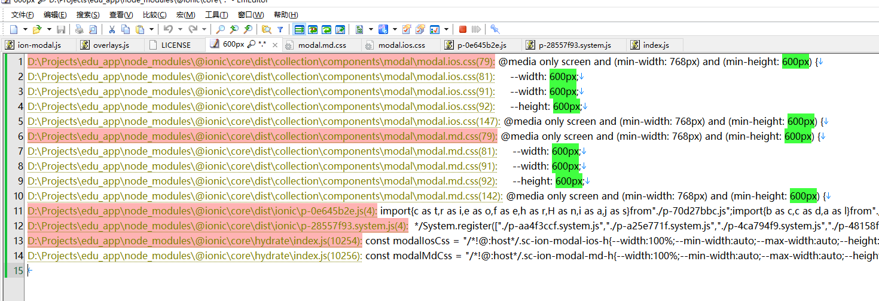Expand the Open file dropdown arrow
Image resolution: width=879 pixels, height=301 pixels.
click(x=49, y=29)
